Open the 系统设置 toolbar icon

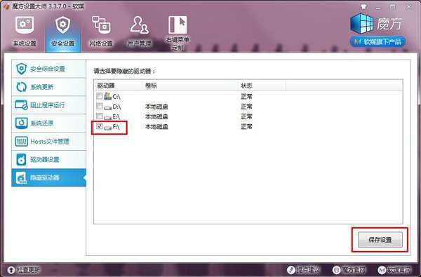tap(25, 25)
